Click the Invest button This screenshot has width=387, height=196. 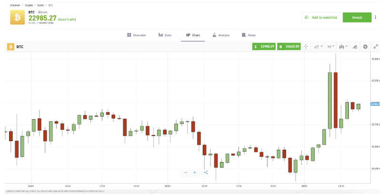[x=357, y=17]
